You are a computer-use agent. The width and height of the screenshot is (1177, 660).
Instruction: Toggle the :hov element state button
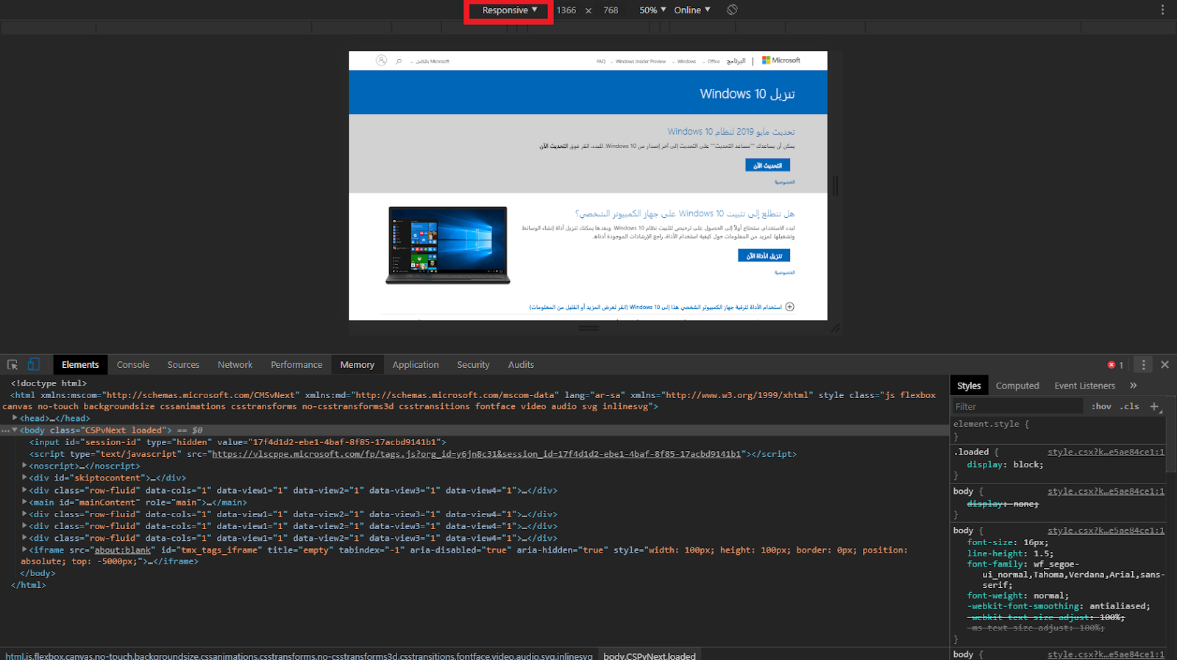coord(1101,406)
